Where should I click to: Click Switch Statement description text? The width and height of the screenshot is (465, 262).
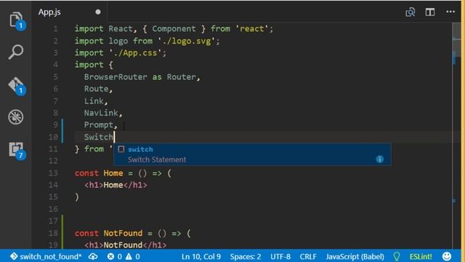pyautogui.click(x=157, y=160)
